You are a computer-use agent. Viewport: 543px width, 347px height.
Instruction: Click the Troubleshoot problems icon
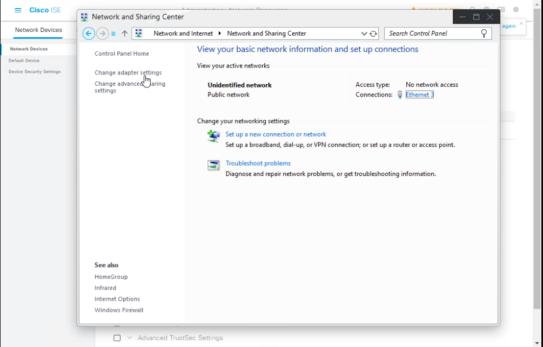[213, 165]
